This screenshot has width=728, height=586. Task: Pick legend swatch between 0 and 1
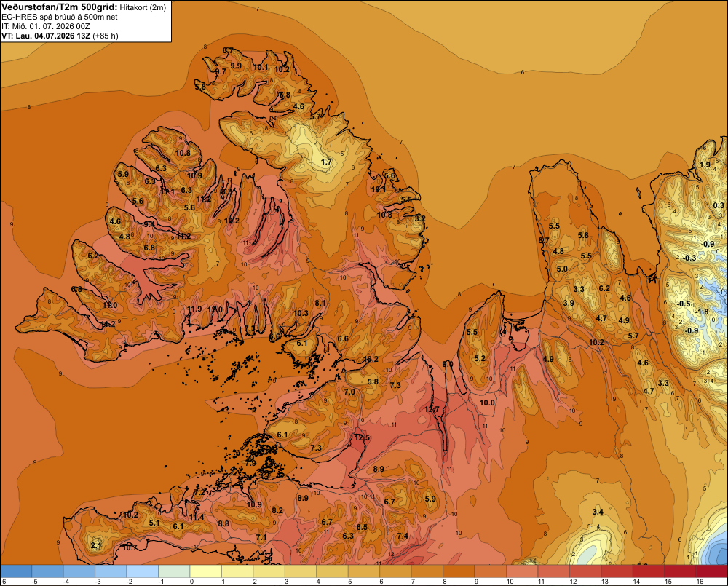point(206,571)
